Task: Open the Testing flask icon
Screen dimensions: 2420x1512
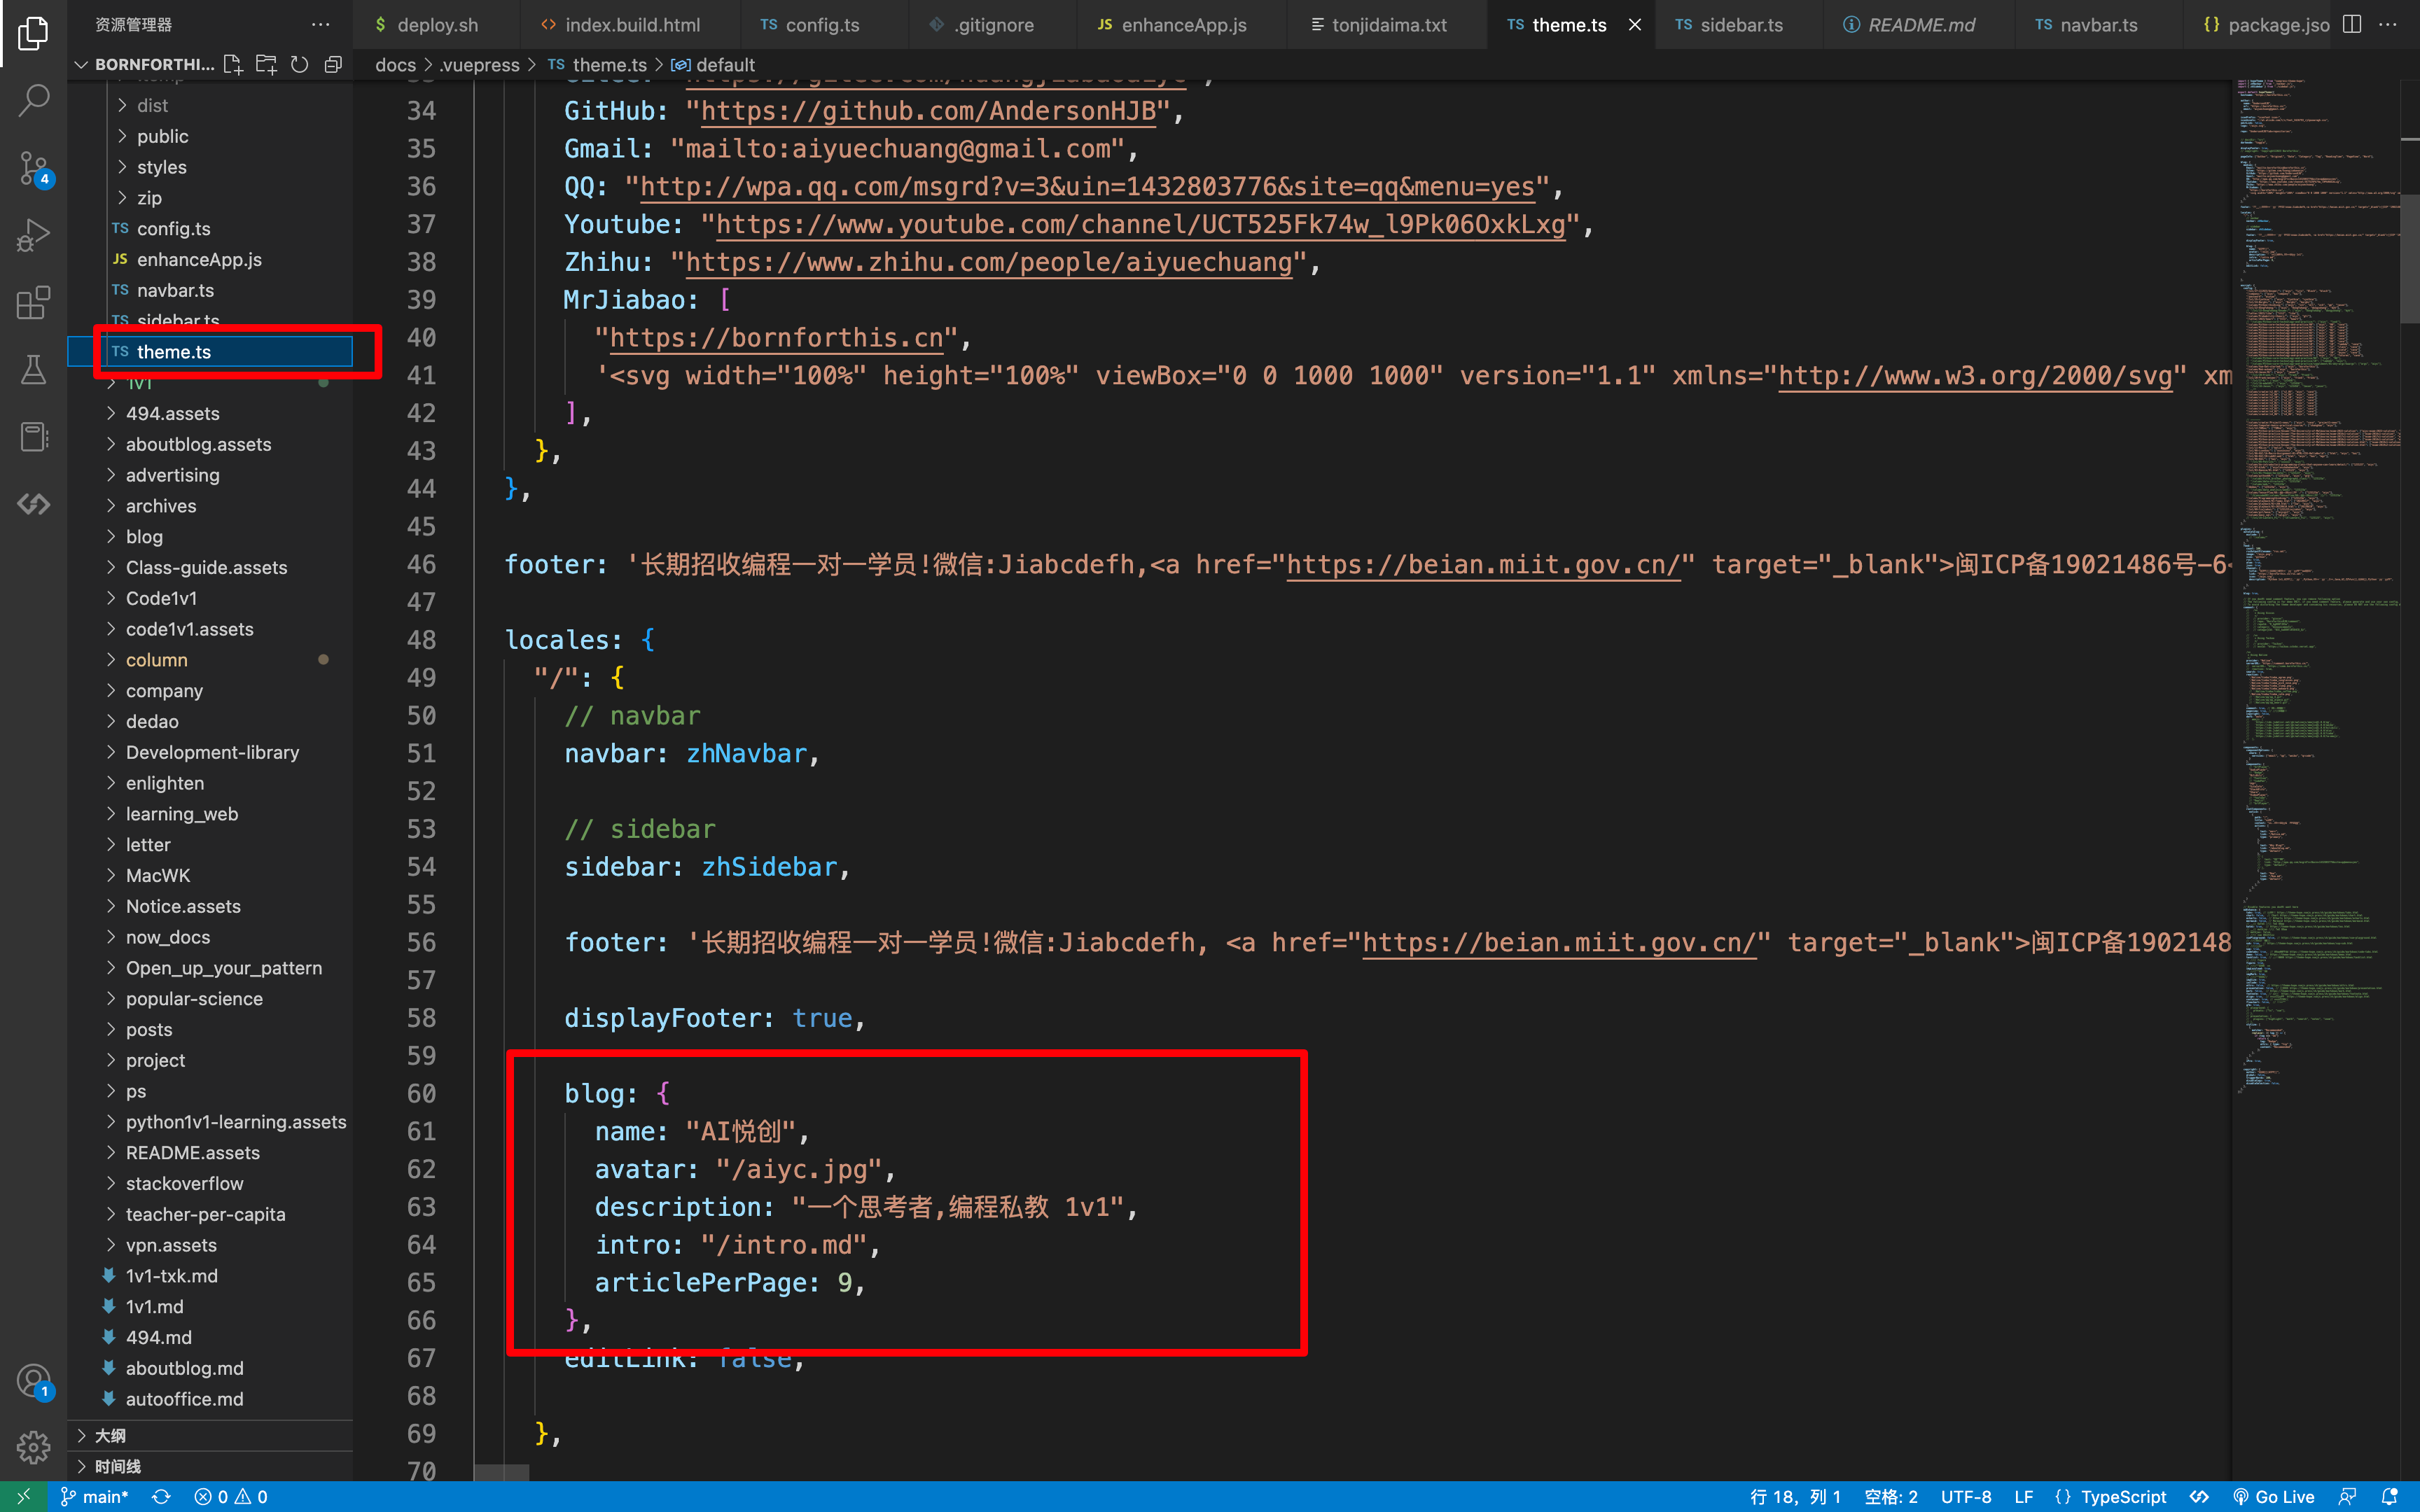Action: tap(33, 369)
